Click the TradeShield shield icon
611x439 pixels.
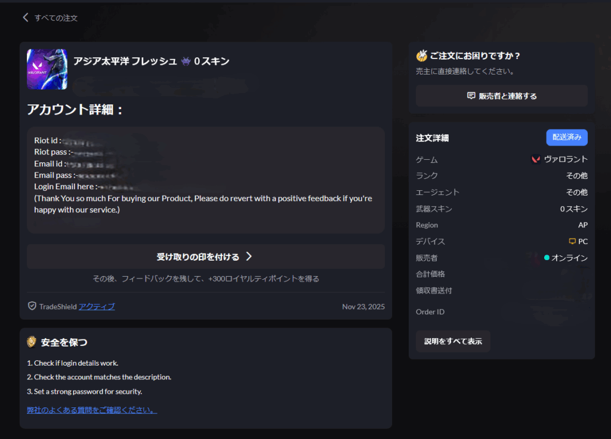click(32, 306)
